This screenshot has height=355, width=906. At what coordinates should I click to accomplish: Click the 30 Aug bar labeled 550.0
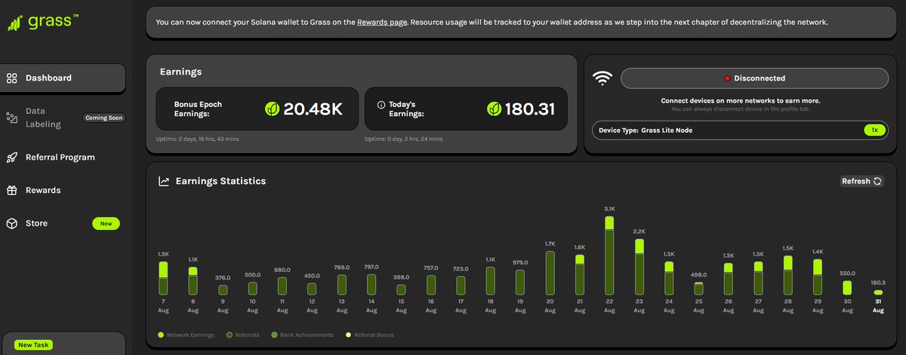(x=847, y=288)
